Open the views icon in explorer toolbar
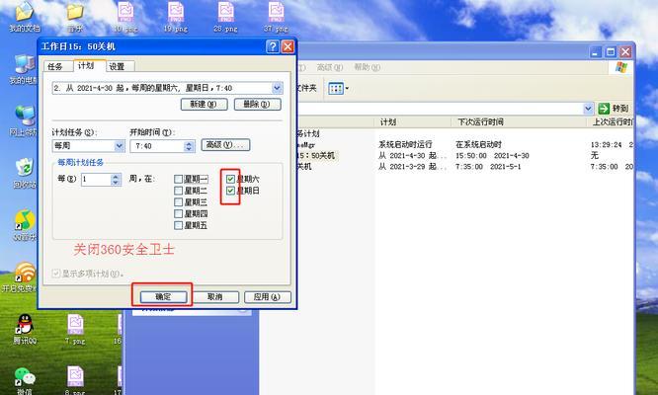This screenshot has height=395, width=658. [335, 89]
